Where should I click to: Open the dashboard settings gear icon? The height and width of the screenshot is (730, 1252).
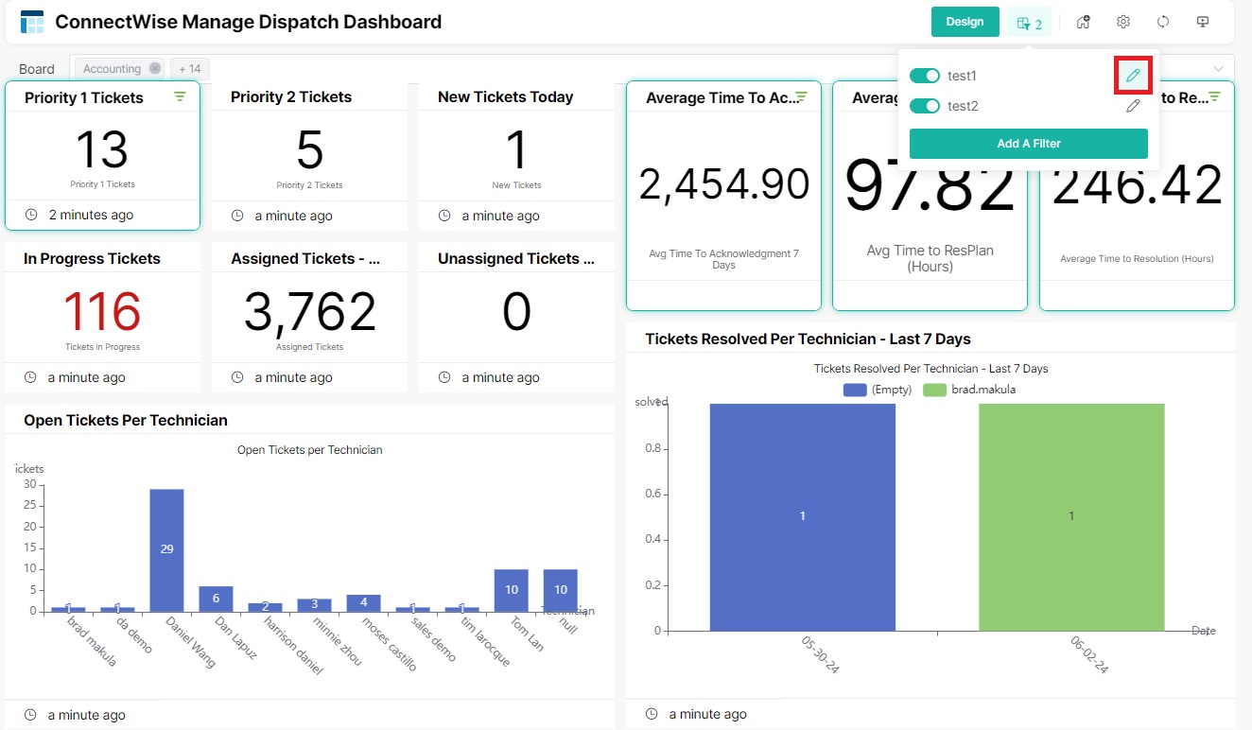1123,21
